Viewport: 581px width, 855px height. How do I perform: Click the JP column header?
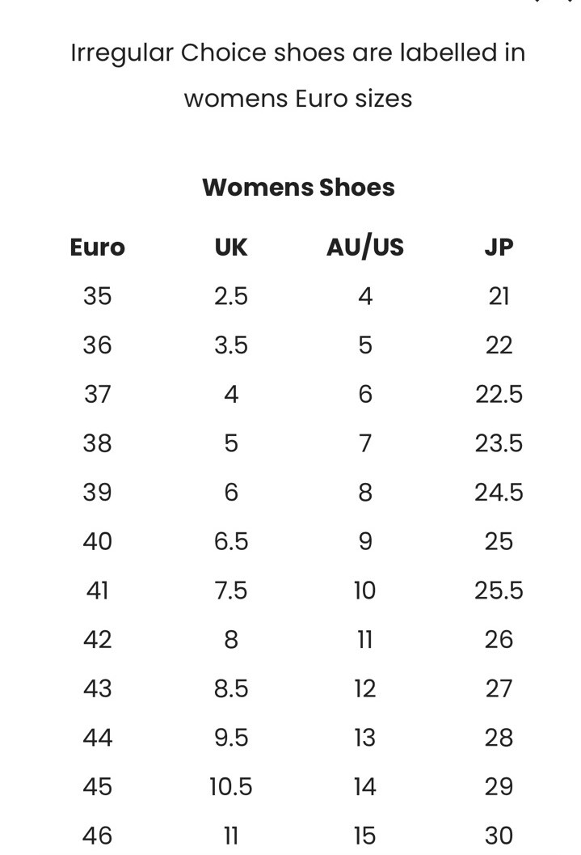[x=499, y=248]
